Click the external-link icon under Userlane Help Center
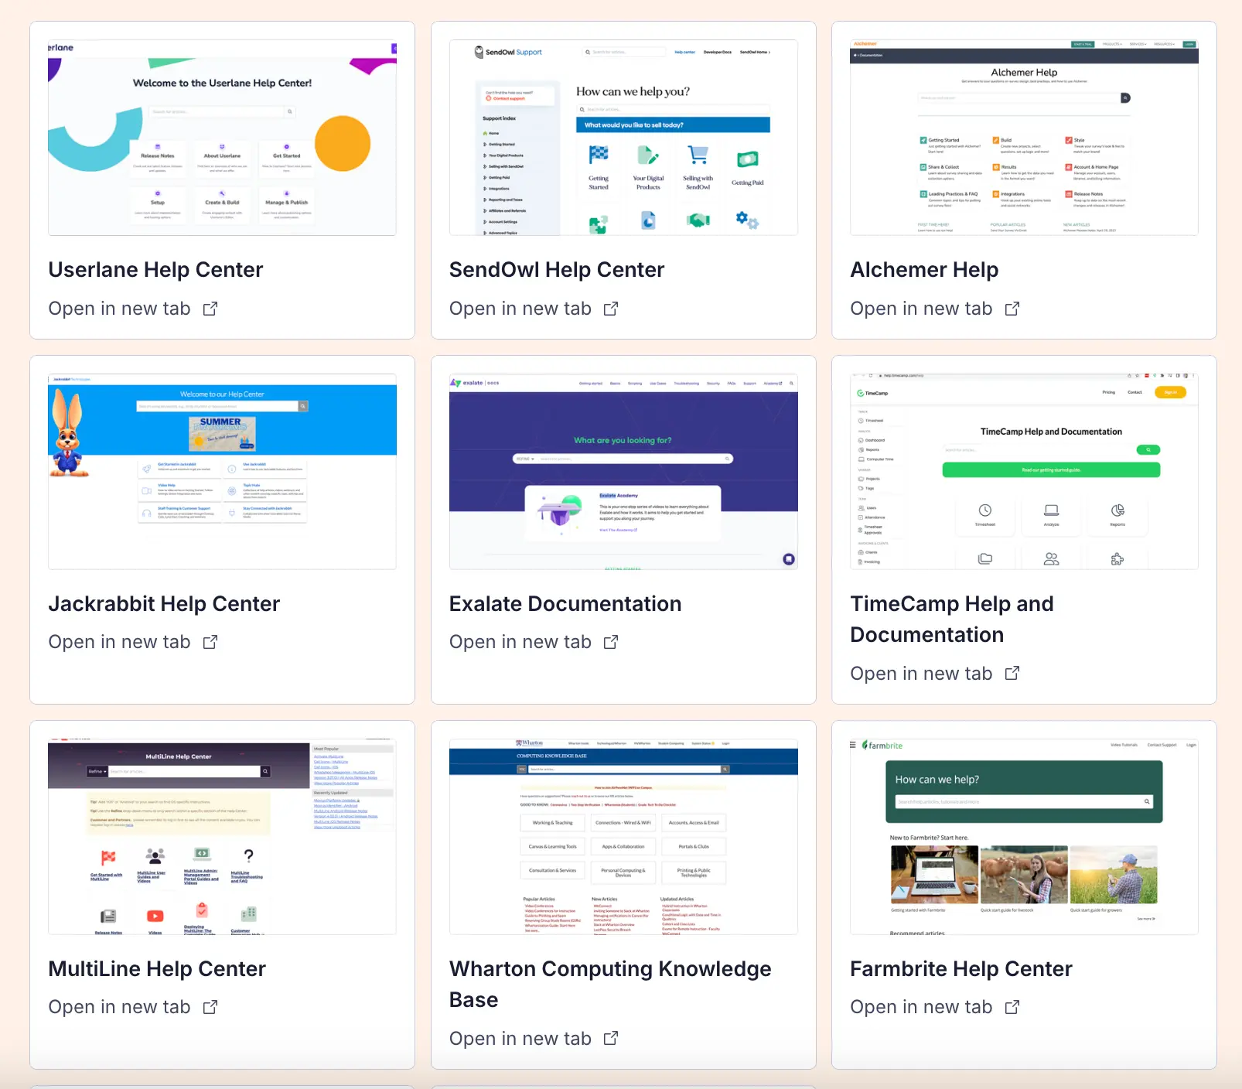Screen dimensions: 1242x1089 tap(210, 309)
